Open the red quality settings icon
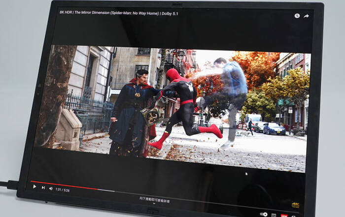 click(x=284, y=216)
